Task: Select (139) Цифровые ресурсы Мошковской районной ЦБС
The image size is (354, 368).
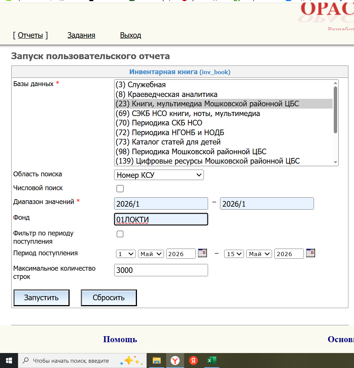Action: 224,161
